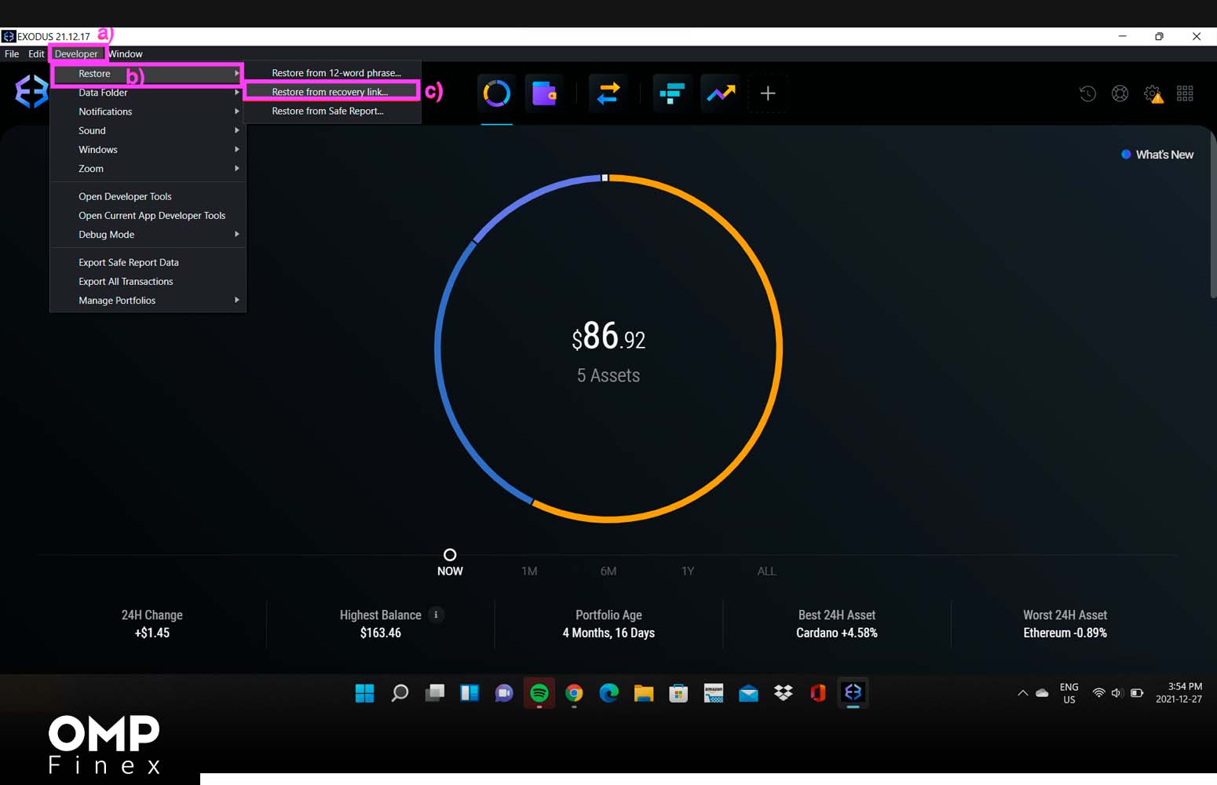
Task: Open Microsoft Edge from the taskbar
Action: [x=608, y=693]
